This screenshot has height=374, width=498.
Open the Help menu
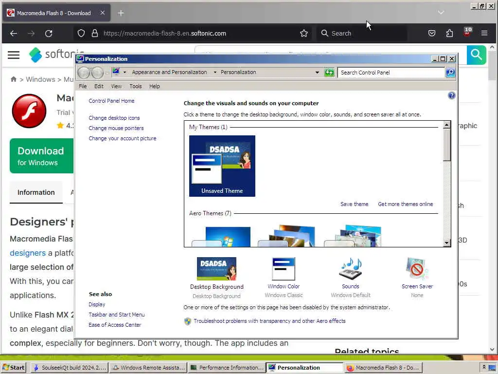pos(154,86)
